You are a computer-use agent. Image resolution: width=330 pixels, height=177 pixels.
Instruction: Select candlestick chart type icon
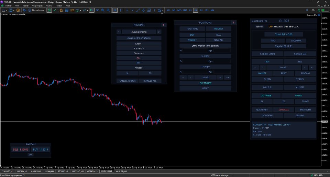pos(49,10)
